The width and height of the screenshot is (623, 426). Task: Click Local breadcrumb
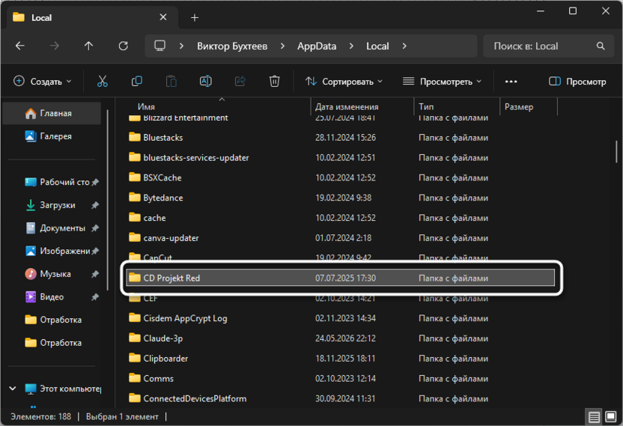(x=377, y=46)
